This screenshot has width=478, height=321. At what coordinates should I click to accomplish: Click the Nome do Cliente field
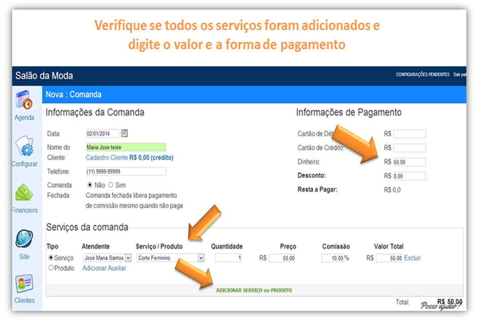(x=126, y=147)
